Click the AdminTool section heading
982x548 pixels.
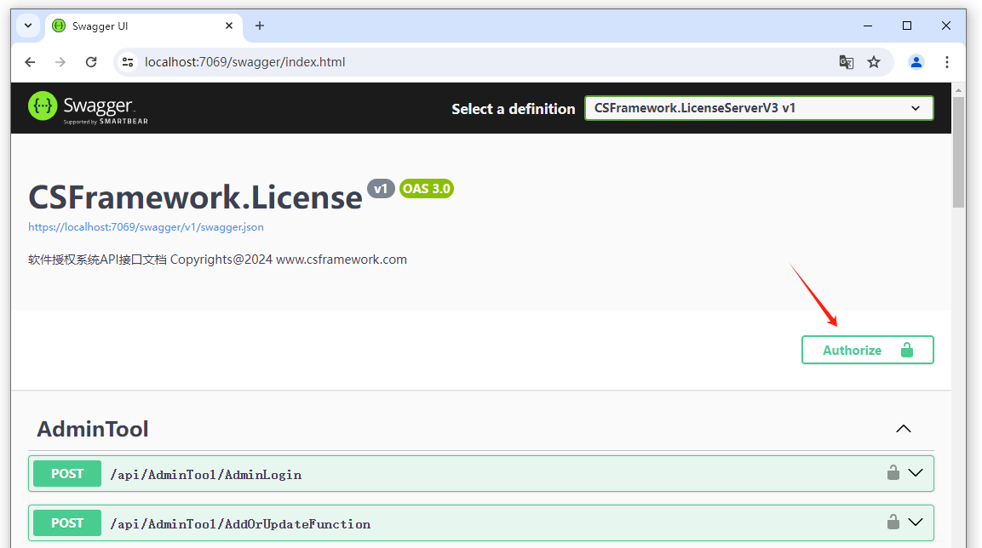point(93,429)
